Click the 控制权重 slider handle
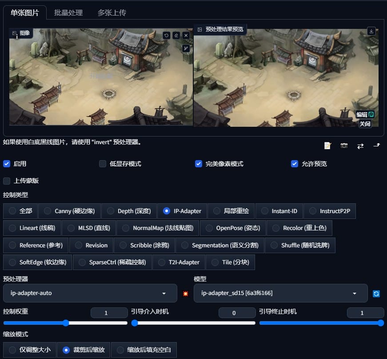Viewport: 387px width, 359px height. click(66, 323)
